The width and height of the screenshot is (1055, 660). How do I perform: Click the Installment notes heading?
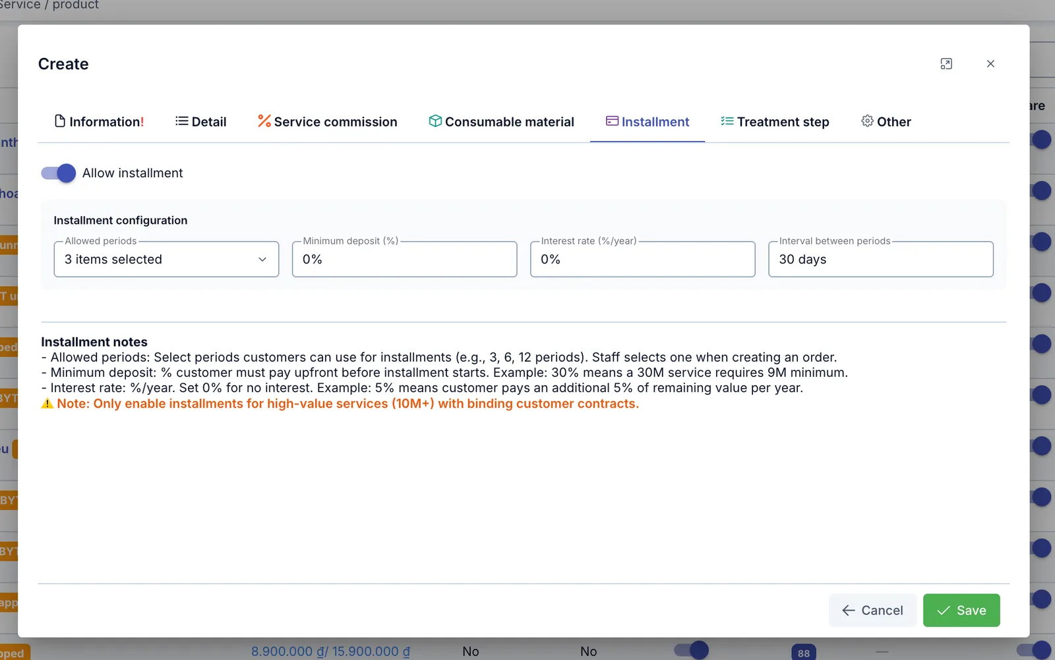pos(94,342)
